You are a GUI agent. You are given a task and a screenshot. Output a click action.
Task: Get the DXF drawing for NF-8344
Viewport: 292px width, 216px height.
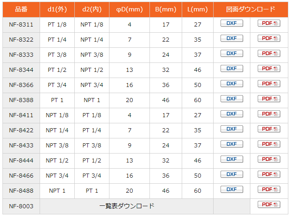click(x=232, y=69)
